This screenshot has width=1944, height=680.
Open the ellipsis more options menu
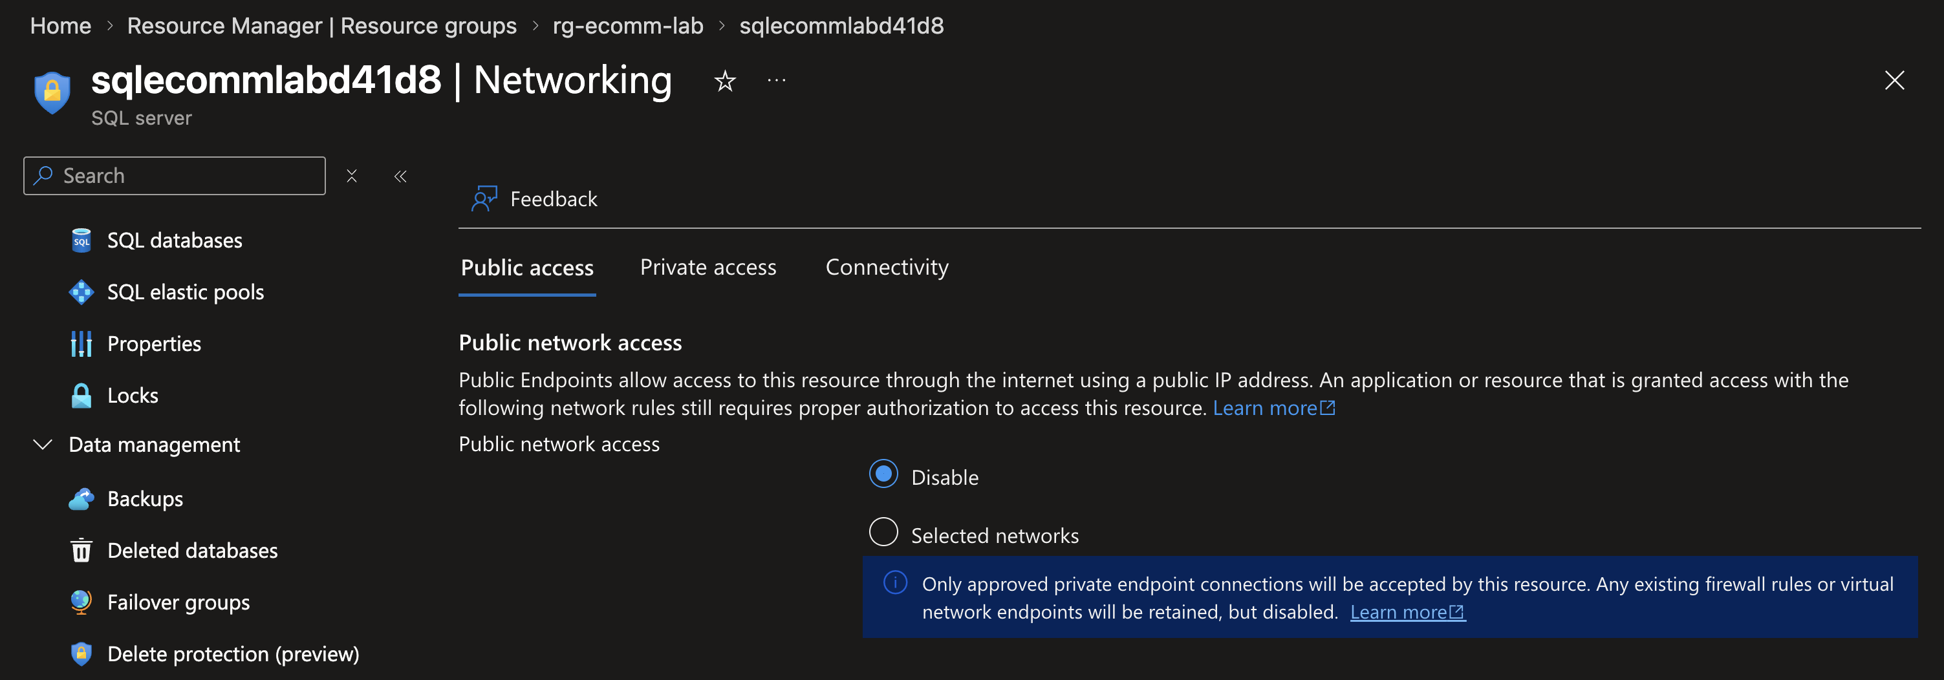[x=777, y=81]
